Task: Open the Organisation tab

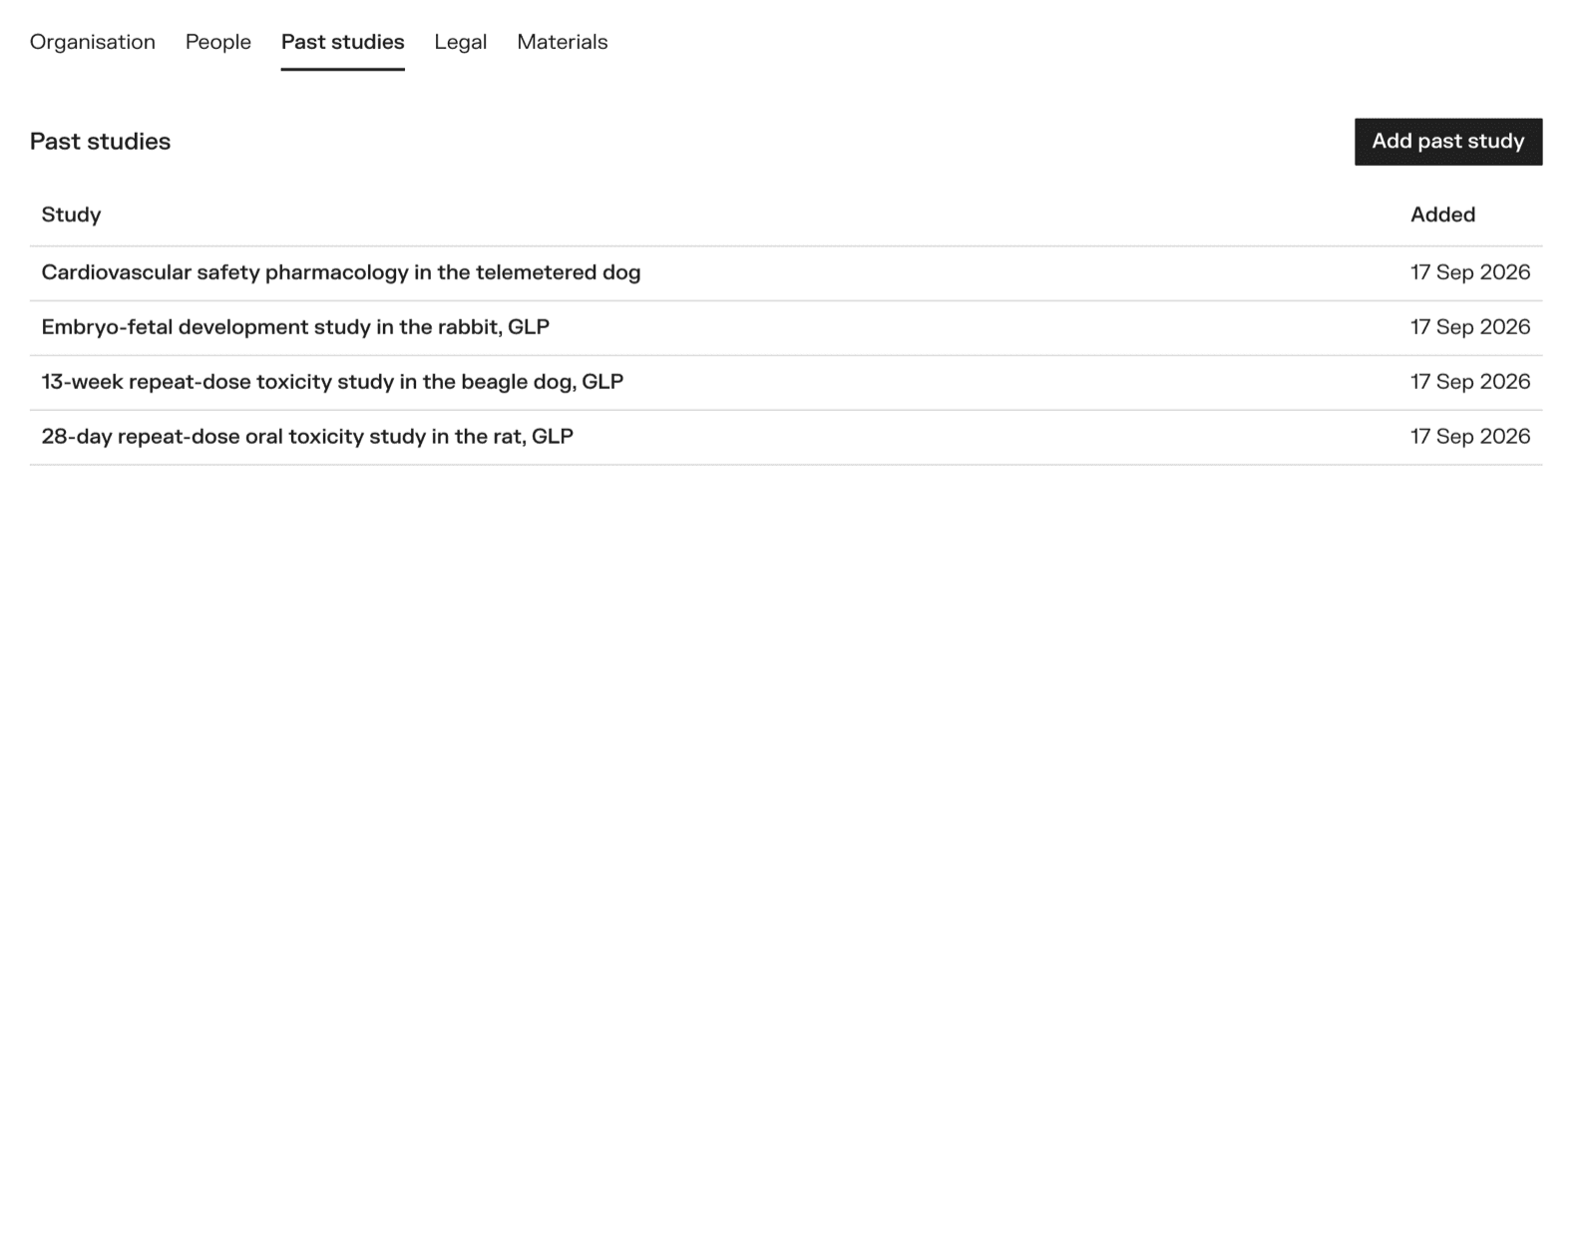Action: [93, 42]
